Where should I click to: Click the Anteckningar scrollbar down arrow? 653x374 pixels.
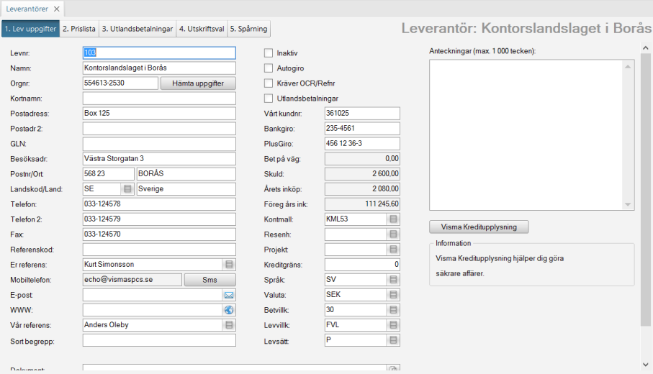click(628, 204)
